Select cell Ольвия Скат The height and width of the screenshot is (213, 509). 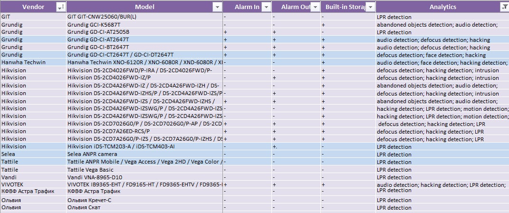click(144, 207)
